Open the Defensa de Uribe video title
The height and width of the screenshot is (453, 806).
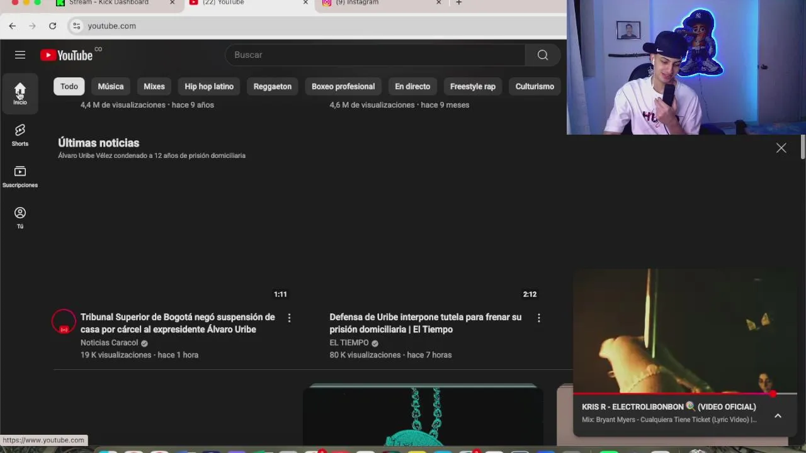[x=426, y=323]
